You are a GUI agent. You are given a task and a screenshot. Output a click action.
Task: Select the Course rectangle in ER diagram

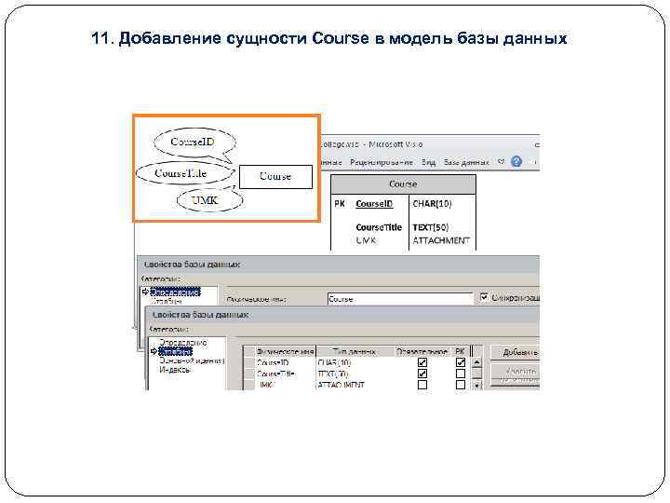(275, 177)
